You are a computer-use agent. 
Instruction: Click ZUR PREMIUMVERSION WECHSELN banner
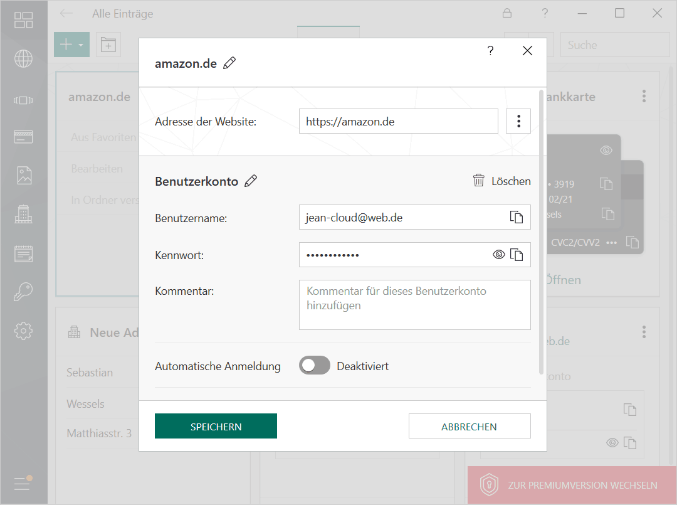click(x=572, y=485)
